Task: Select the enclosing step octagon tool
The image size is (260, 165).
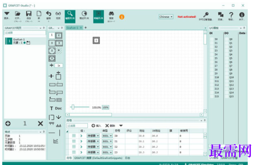Action: [52, 51]
